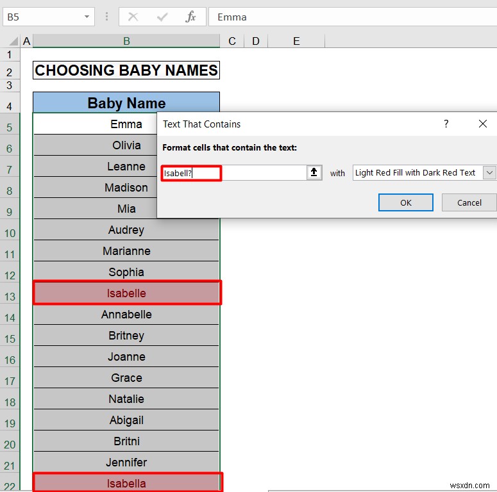
Task: Click the cell containing Audrey
Action: pos(126,229)
